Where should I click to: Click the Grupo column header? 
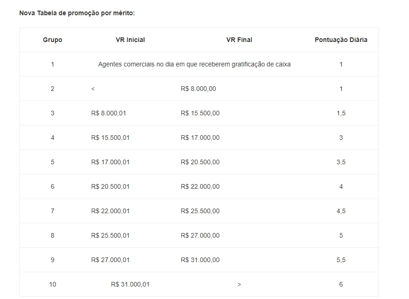(x=53, y=40)
